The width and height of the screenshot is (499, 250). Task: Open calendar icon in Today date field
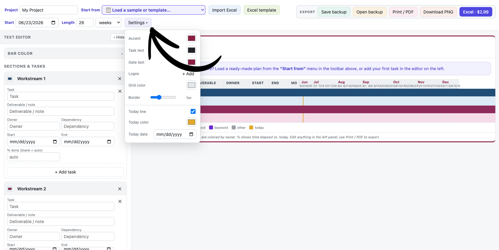[x=191, y=134]
